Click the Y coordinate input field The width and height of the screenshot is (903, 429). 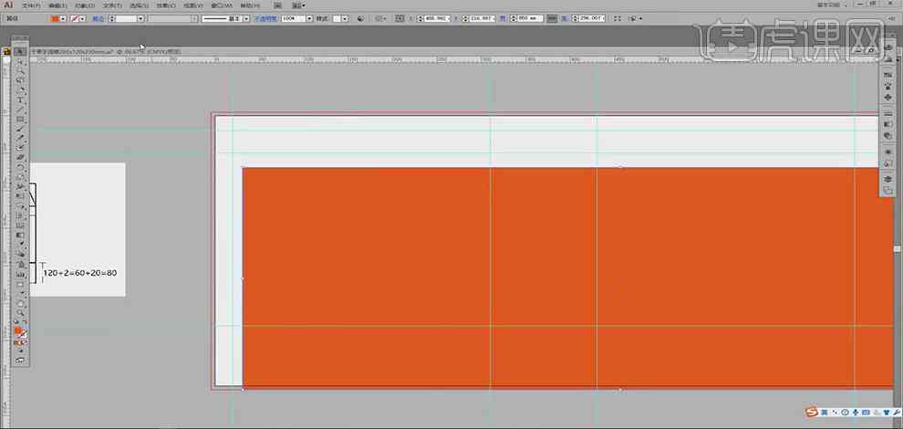(x=482, y=18)
